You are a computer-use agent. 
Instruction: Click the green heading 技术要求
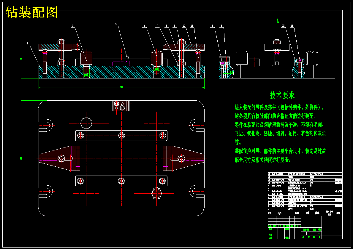(282, 95)
